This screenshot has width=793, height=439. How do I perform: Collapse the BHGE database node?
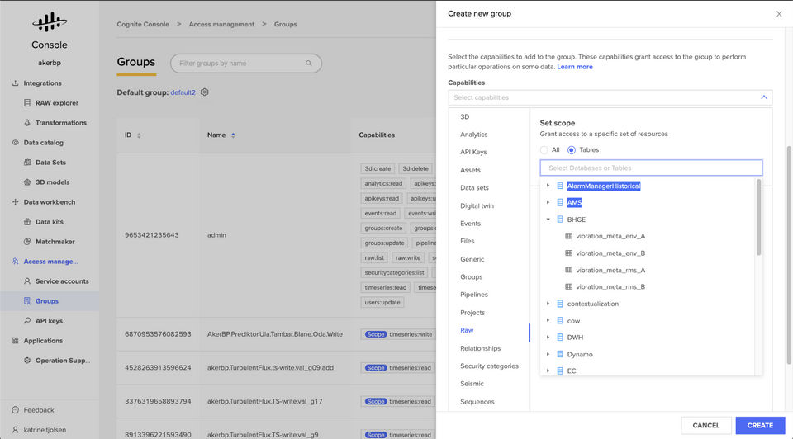coord(548,219)
